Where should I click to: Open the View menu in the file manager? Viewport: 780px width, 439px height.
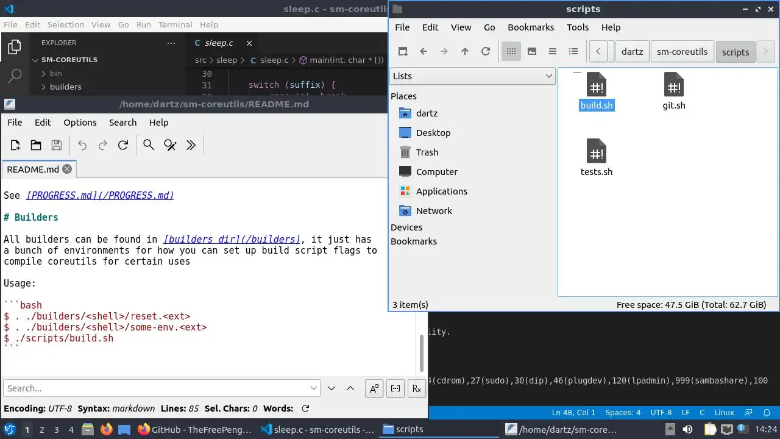click(x=461, y=27)
